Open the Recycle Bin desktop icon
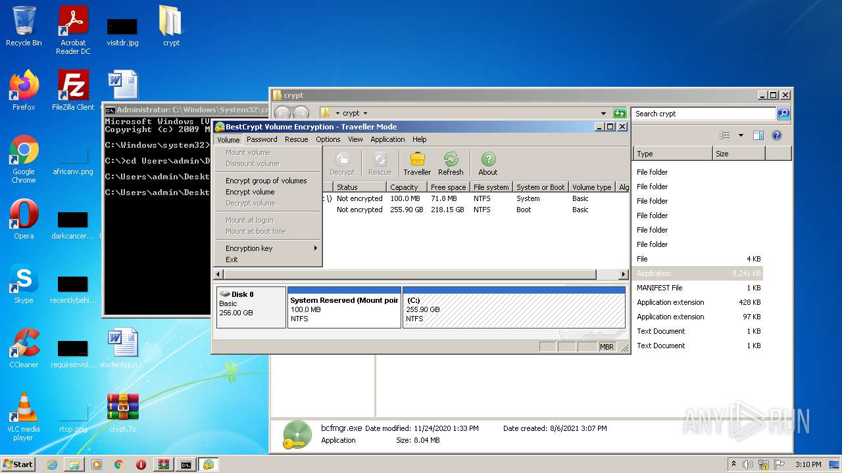Screen dimensions: 842x473 click(24, 26)
